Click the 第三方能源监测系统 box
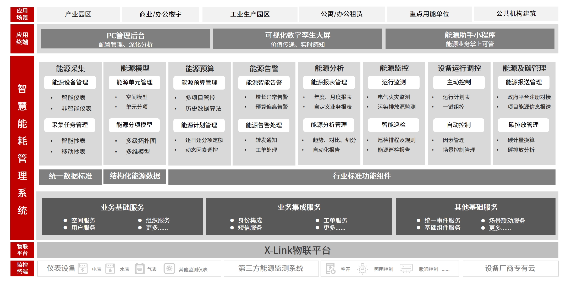Screen dimensions: 566x281 pos(271,268)
